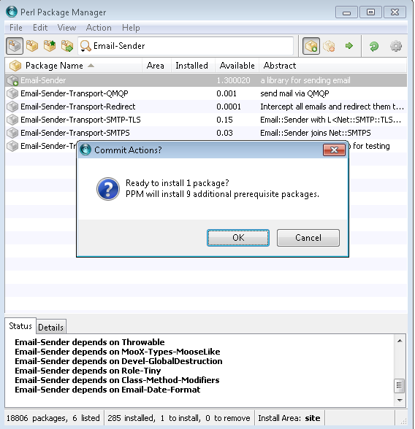415x429 pixels.
Task: Click 'Email-Sender depends on Email-Date-Format' line
Action: [107, 390]
